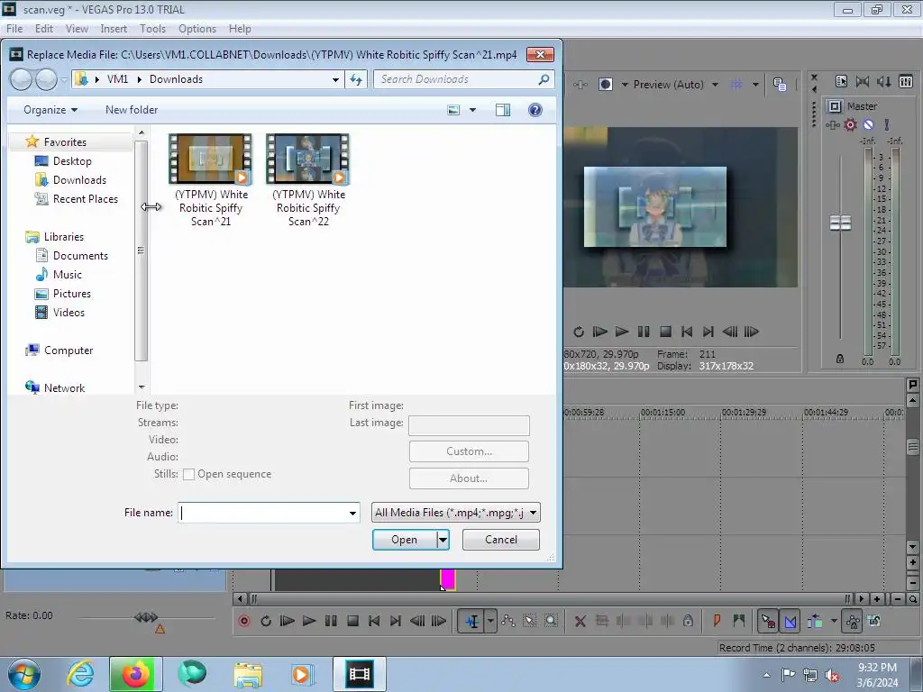Screen dimensions: 923x692
Task: Click New folder in the dialog toolbar
Action: point(132,110)
